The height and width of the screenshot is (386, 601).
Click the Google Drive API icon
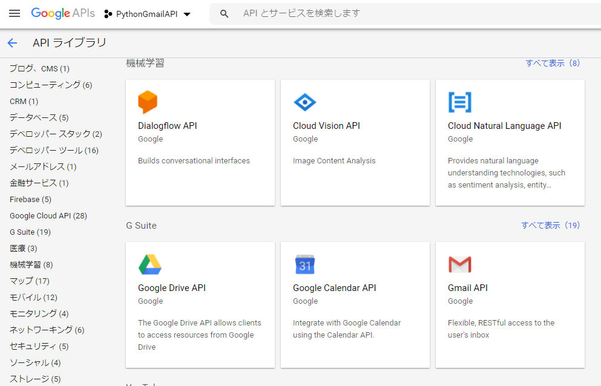150,264
